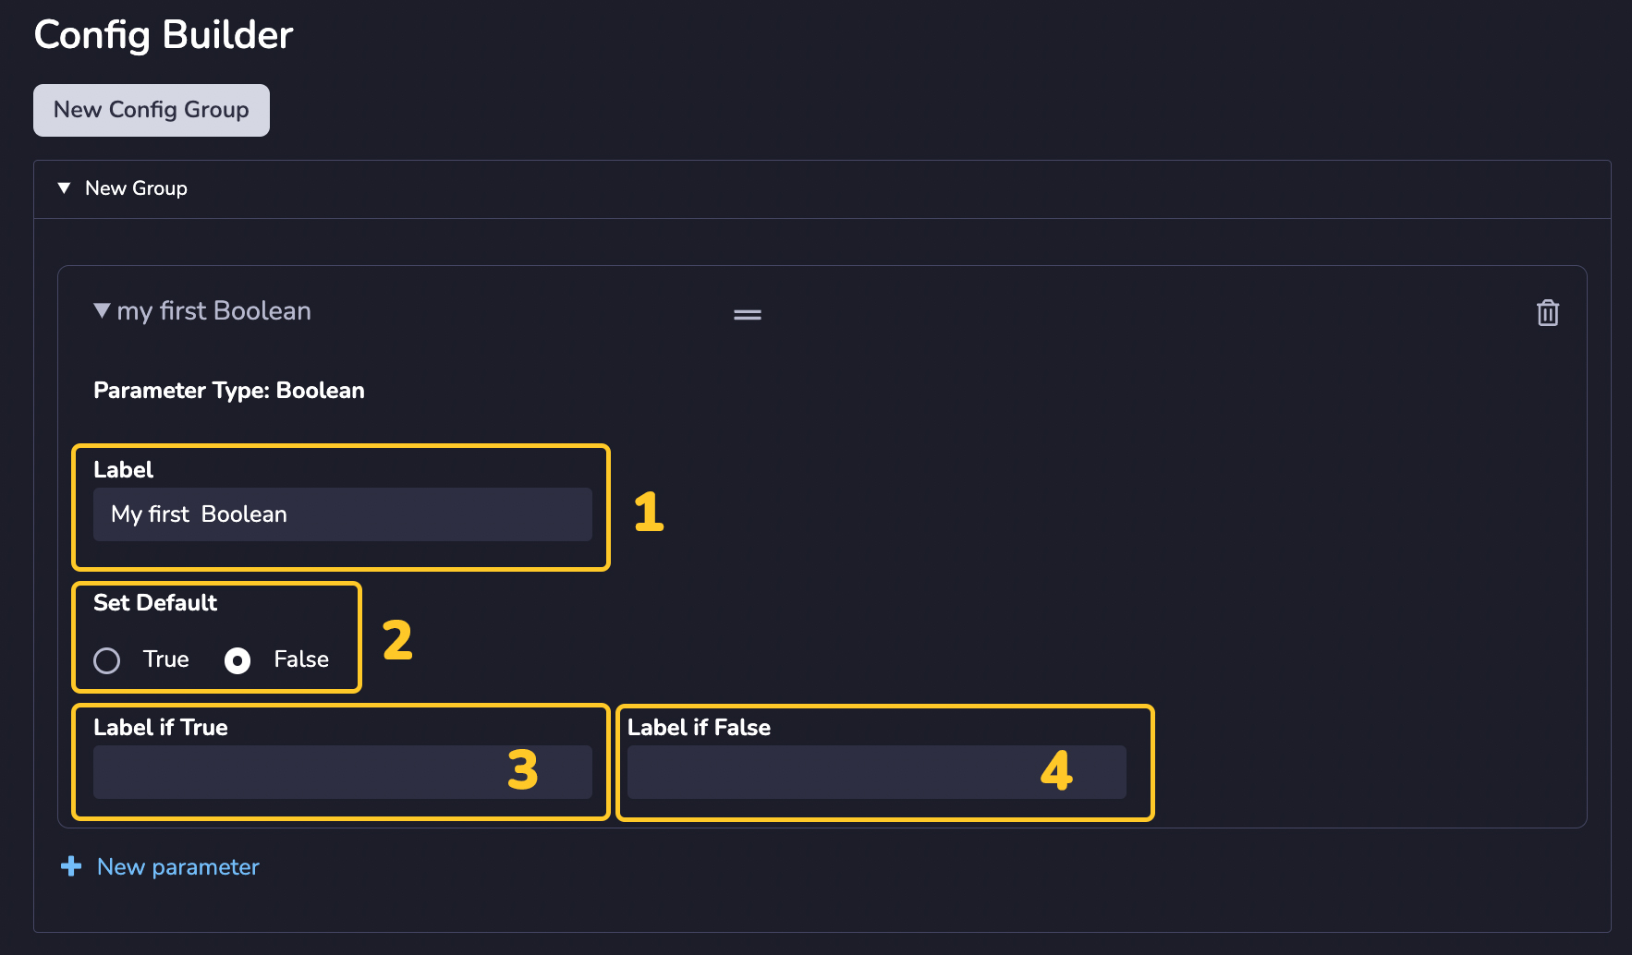The image size is (1632, 955).
Task: Grab the reorder handle icon
Action: click(748, 315)
